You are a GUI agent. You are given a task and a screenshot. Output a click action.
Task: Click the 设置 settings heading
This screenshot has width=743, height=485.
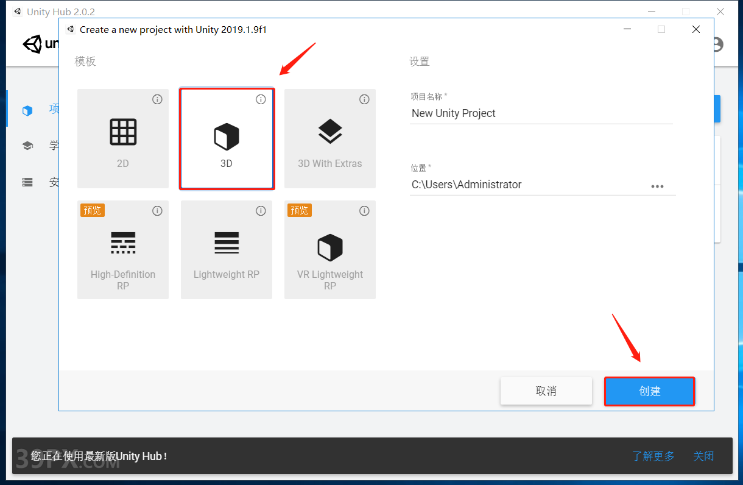(x=420, y=62)
